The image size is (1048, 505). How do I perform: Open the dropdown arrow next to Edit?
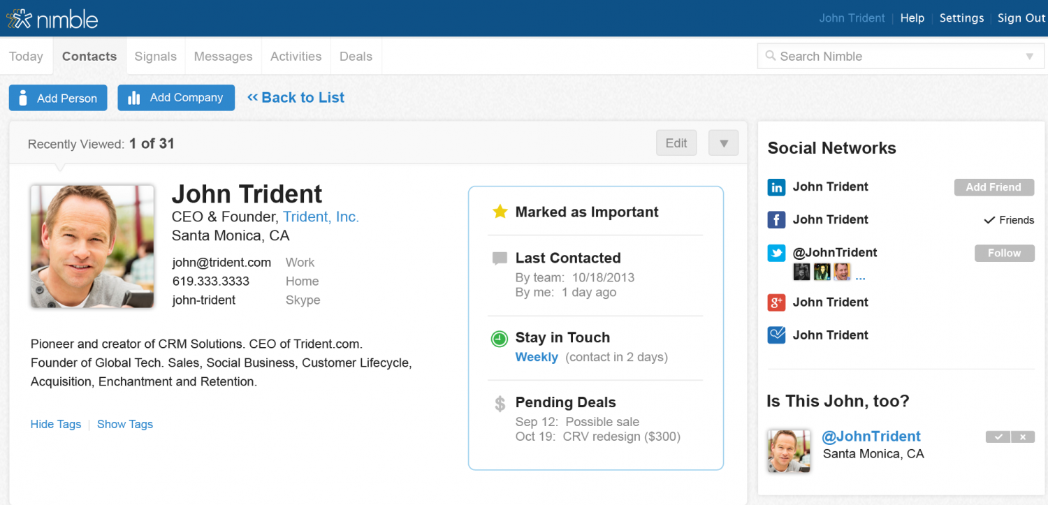(x=723, y=143)
